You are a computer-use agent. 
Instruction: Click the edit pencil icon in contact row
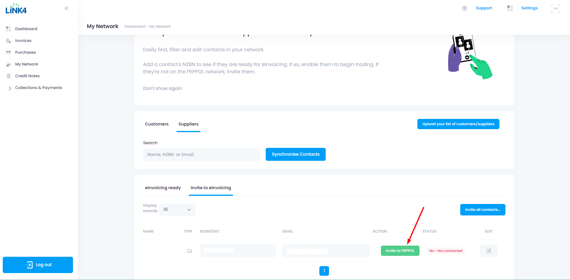click(x=489, y=251)
